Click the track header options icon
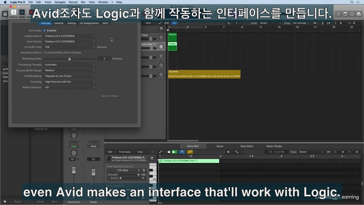Screen dimensions: 364x205 click(x=161, y=29)
